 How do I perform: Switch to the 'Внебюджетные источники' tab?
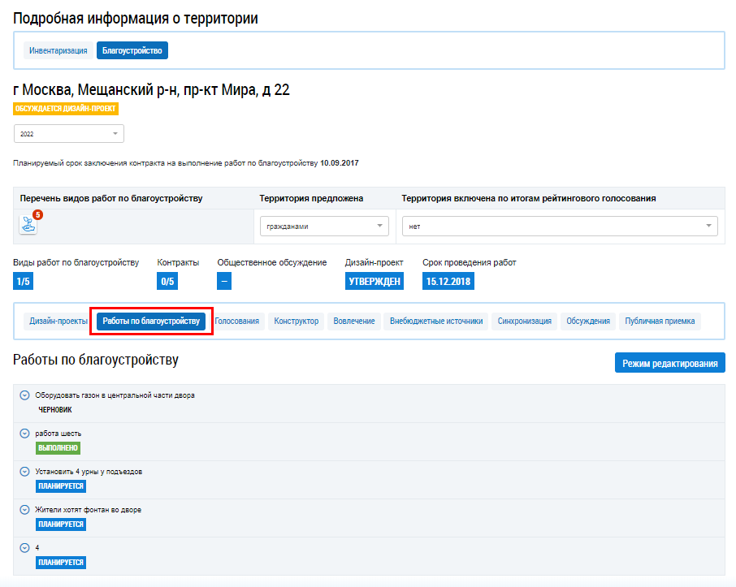click(436, 322)
